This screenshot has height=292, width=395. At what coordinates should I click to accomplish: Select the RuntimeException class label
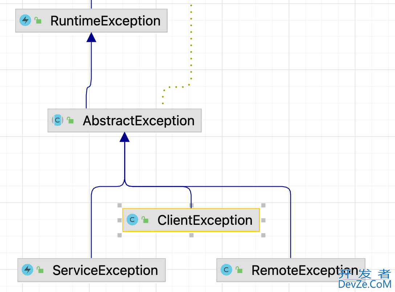click(105, 21)
